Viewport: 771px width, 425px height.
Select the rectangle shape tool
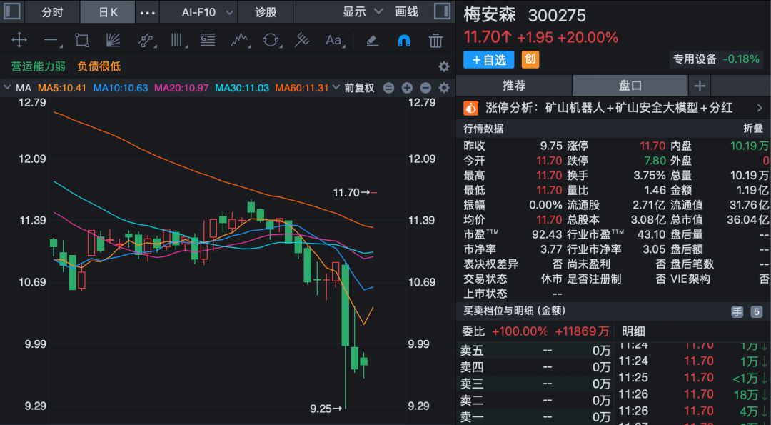coord(82,40)
